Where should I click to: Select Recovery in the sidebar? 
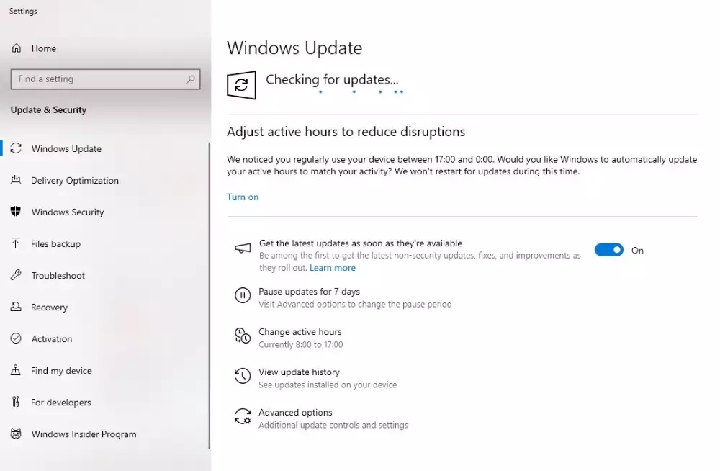pos(49,308)
